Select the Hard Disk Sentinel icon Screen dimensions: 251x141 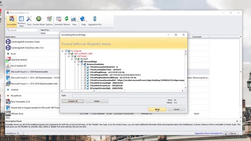click(8, 60)
